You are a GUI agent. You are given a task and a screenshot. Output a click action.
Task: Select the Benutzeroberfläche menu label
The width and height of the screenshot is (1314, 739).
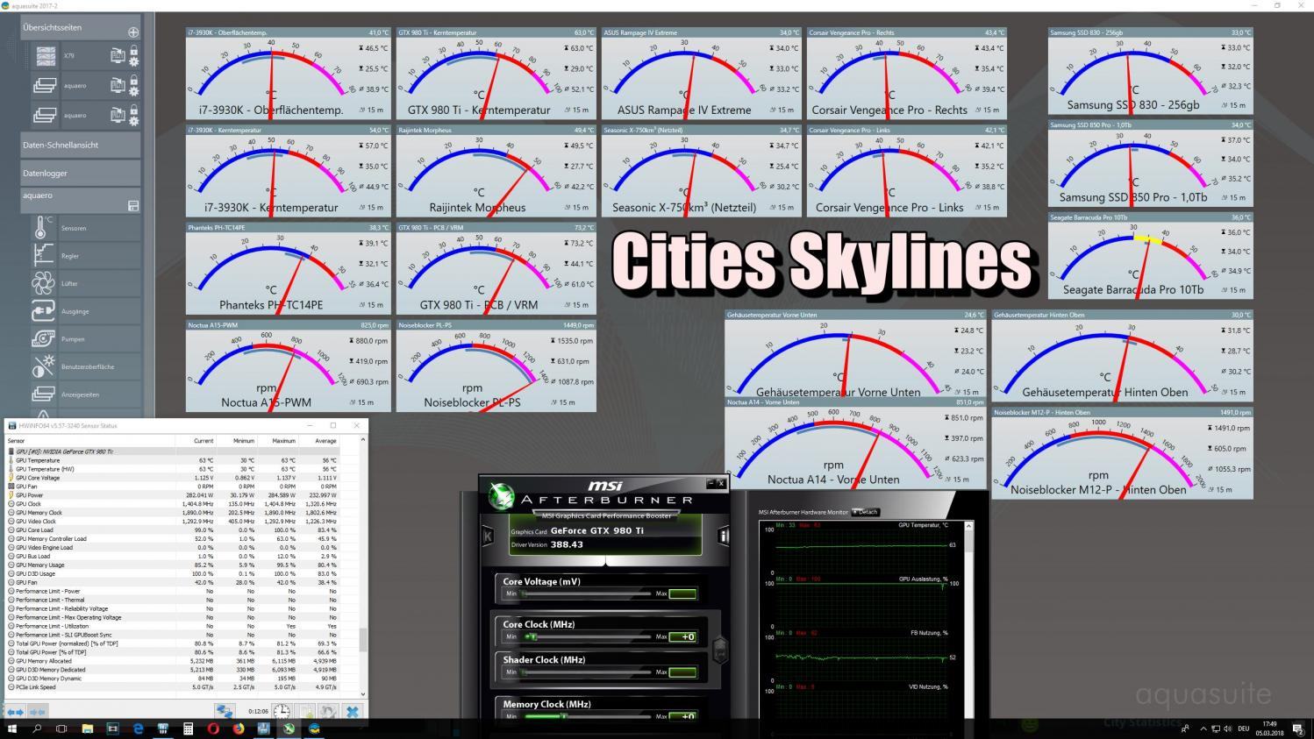tap(88, 366)
